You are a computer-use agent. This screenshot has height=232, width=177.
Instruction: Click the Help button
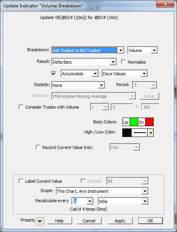(59, 221)
